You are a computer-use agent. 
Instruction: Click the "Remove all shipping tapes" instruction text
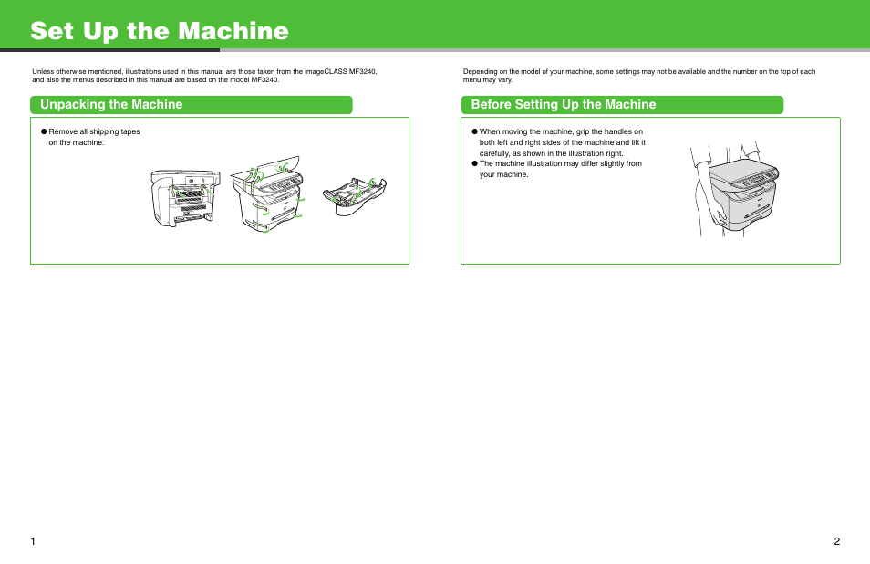[94, 137]
